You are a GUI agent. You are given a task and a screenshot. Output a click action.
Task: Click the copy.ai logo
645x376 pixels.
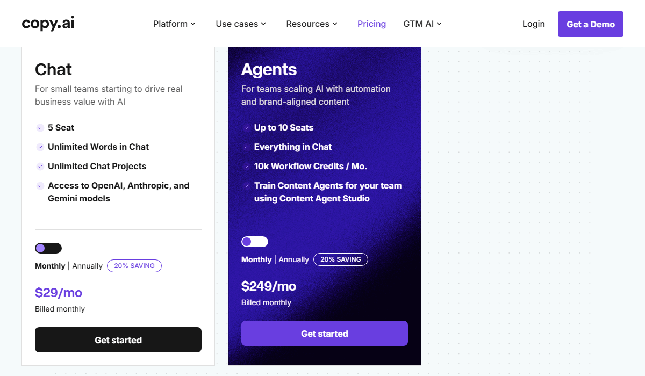click(x=48, y=24)
